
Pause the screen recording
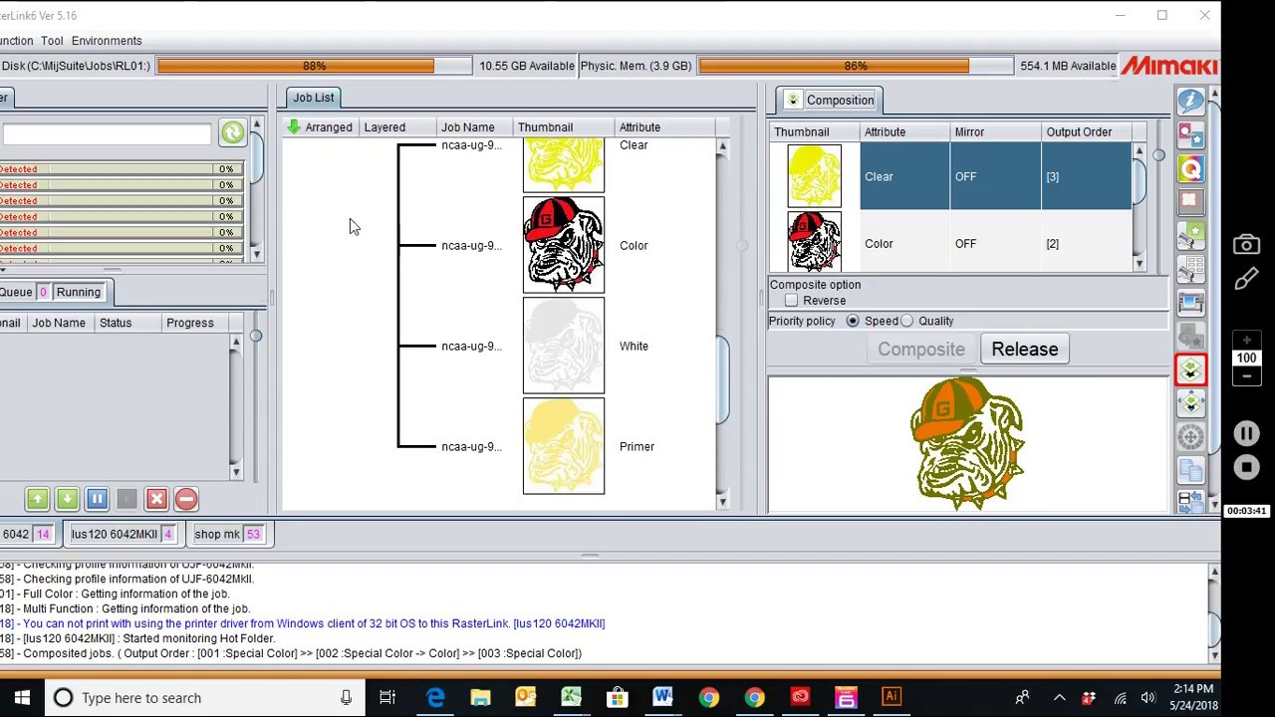point(1246,433)
